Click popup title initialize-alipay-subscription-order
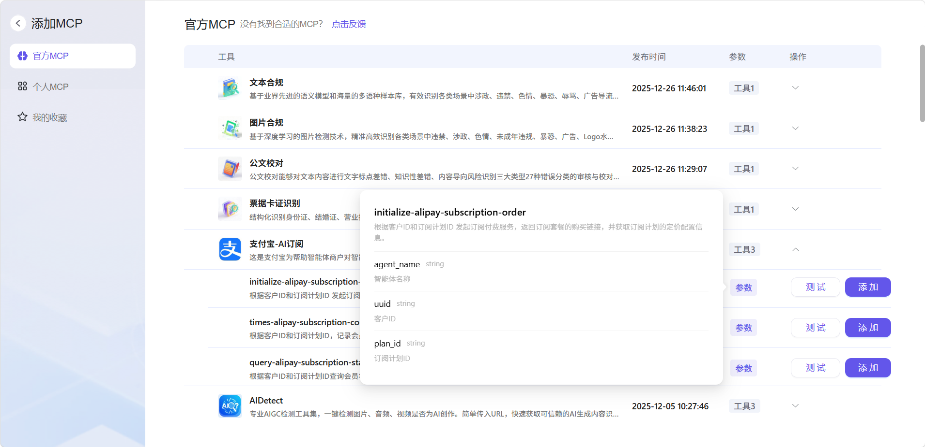Viewport: 925px width, 447px height. tap(450, 212)
